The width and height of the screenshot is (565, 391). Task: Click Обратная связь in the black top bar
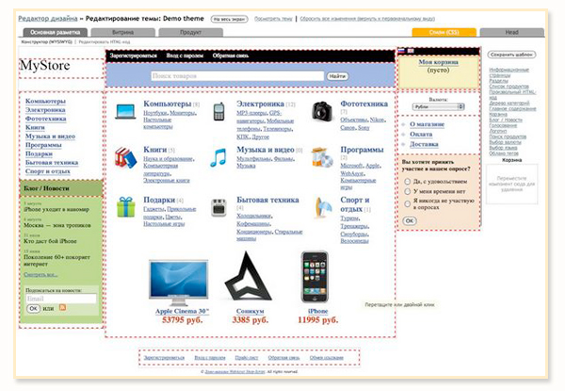click(231, 56)
